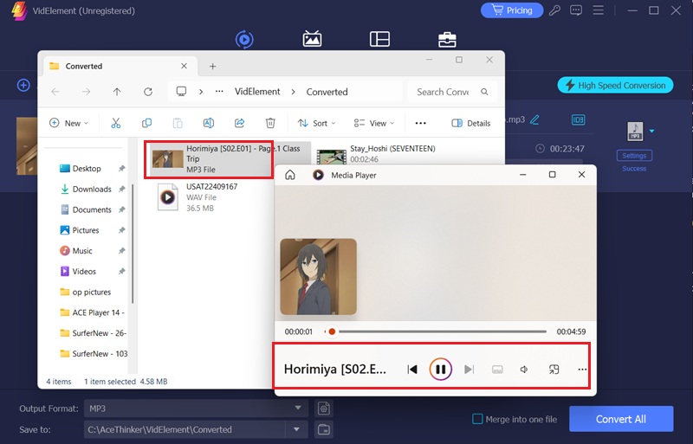Open the output folder icon
The height and width of the screenshot is (444, 693).
(324, 429)
